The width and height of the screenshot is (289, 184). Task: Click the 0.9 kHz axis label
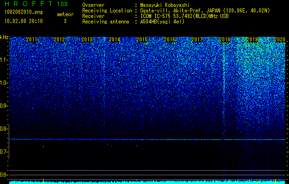click(x=4, y=106)
